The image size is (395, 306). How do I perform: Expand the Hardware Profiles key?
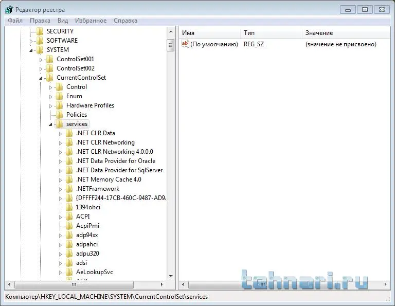[50, 106]
